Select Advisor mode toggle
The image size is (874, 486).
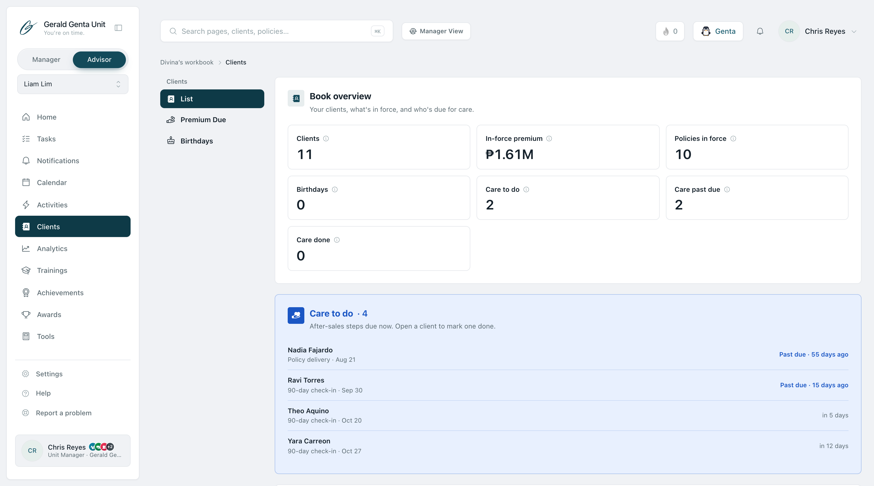click(99, 60)
